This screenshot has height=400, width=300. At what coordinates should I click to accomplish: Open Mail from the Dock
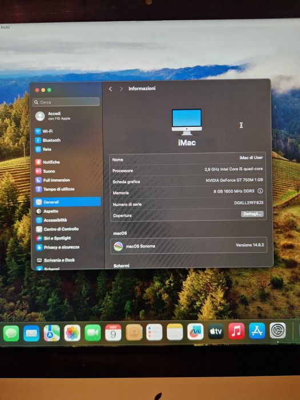tap(31, 333)
